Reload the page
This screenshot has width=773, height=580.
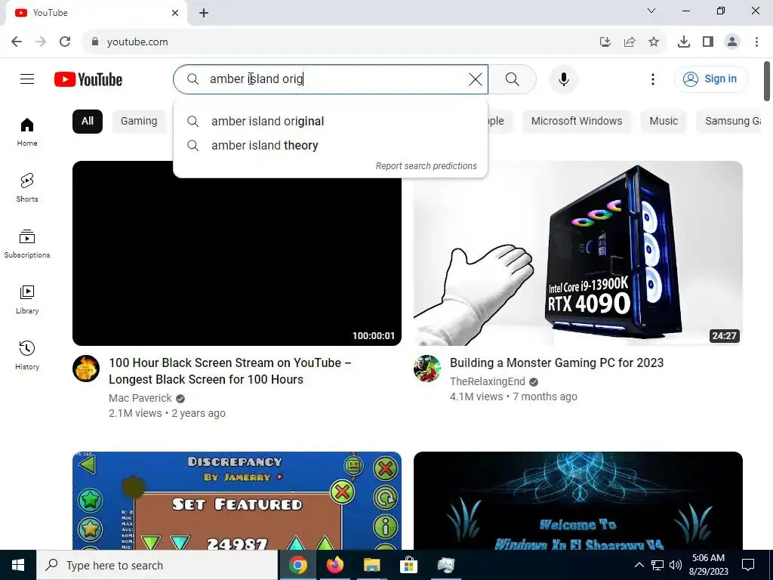[x=65, y=42]
